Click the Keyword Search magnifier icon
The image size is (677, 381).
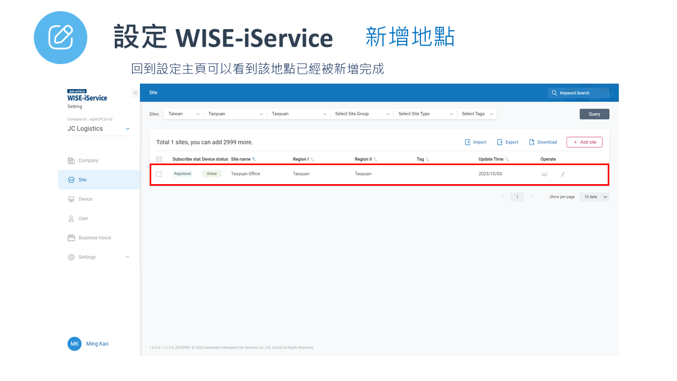point(554,93)
